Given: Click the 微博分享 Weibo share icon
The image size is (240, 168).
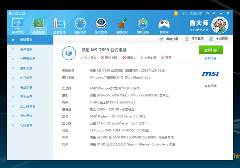Looking at the screenshot, I should 162,39.
